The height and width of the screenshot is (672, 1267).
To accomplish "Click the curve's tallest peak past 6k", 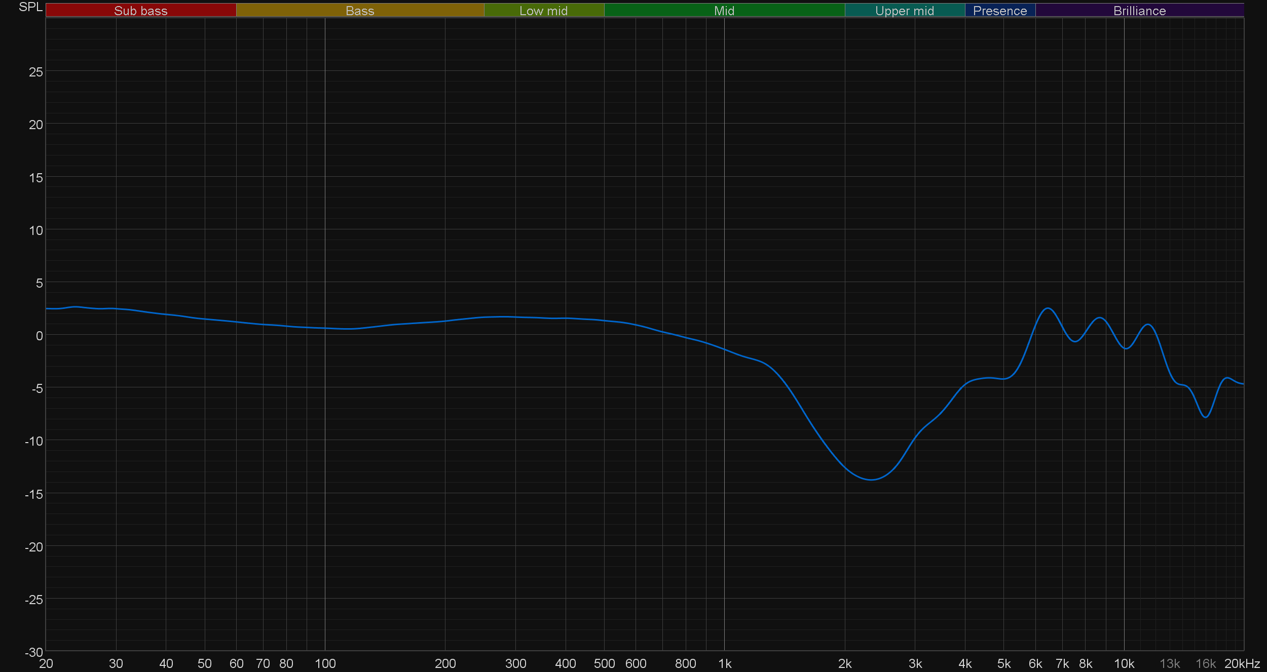I will 1048,308.
